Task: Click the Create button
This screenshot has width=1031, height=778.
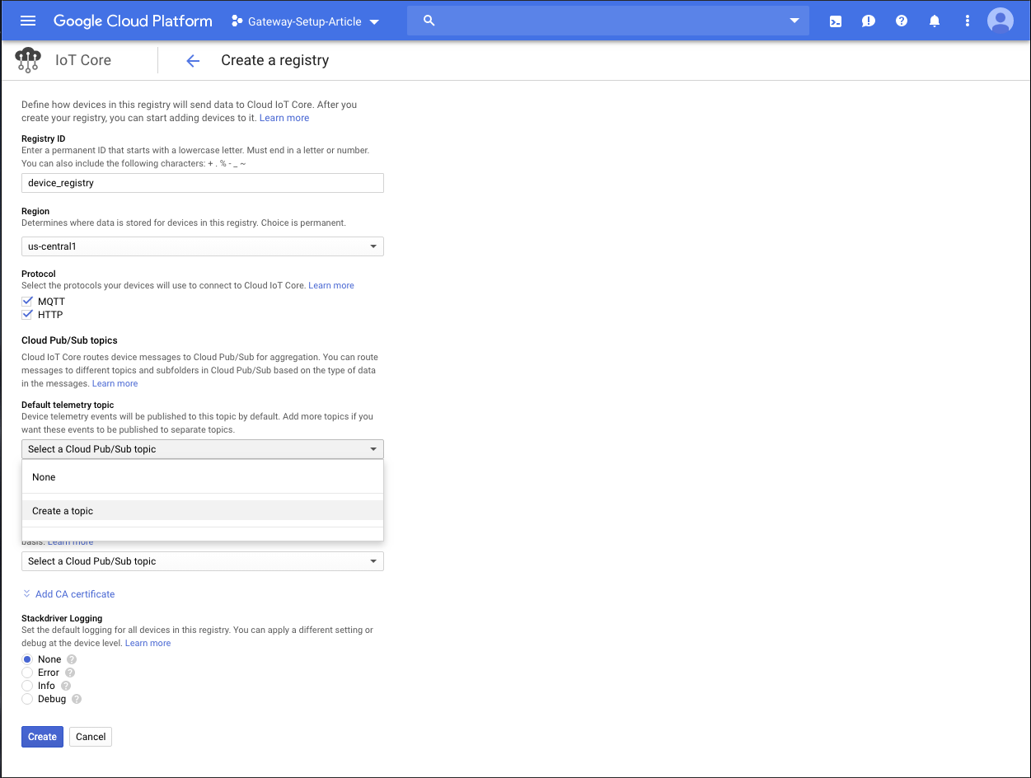Action: pos(41,736)
